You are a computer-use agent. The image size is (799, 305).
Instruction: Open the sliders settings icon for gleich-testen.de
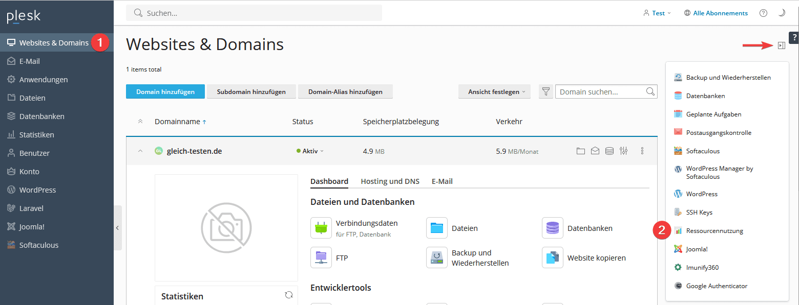point(623,151)
